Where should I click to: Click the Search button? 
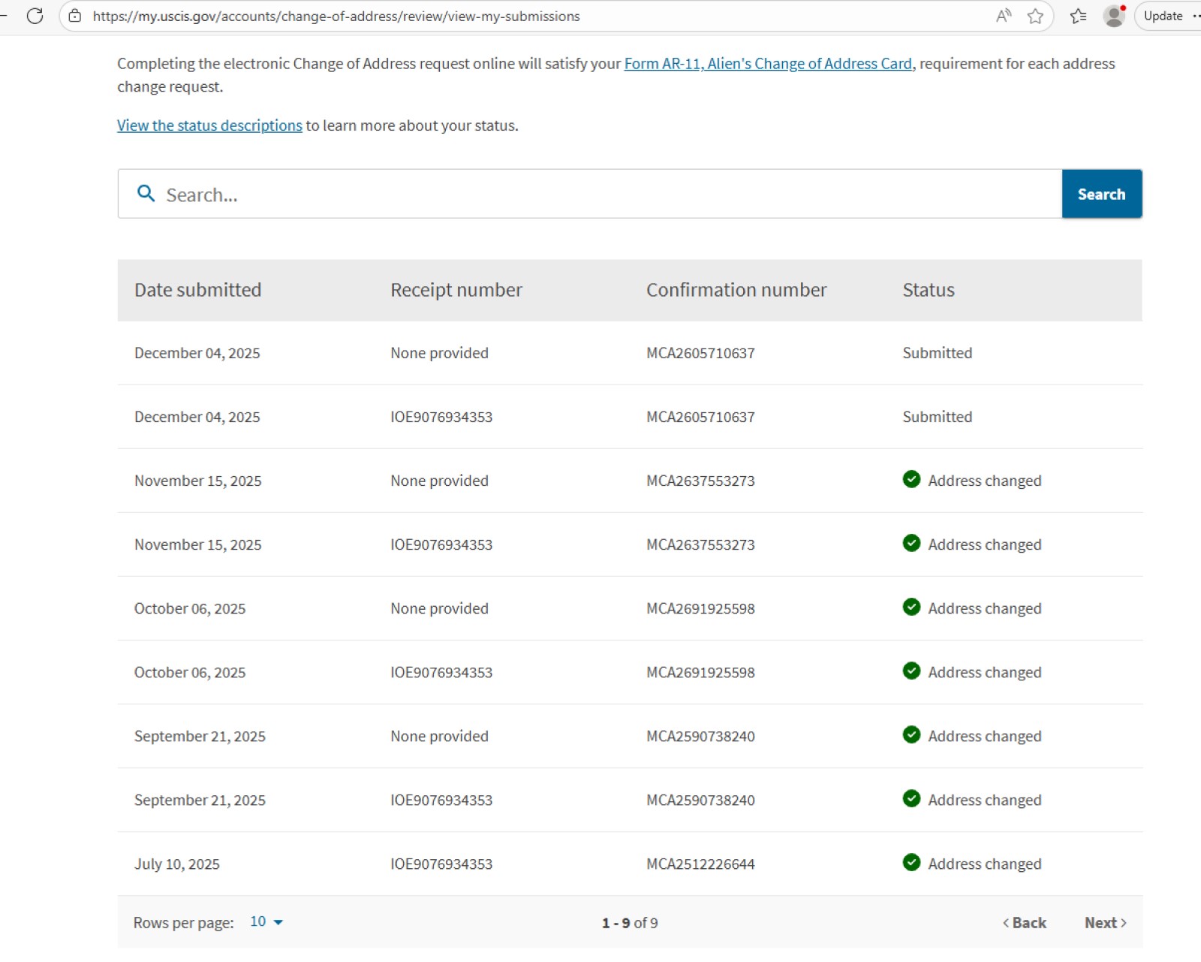(1101, 194)
